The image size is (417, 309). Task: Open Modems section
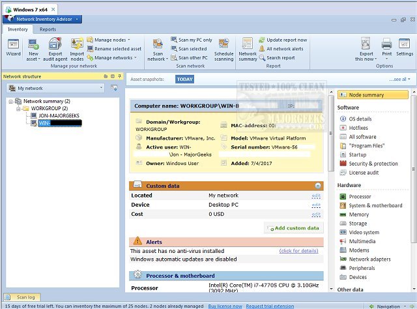tap(354, 250)
